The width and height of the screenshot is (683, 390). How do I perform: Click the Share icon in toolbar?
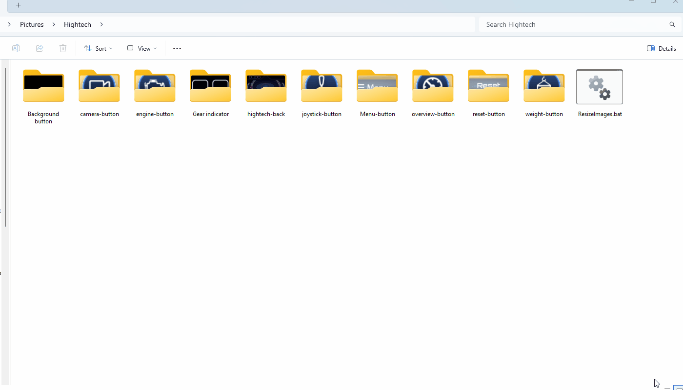[40, 48]
